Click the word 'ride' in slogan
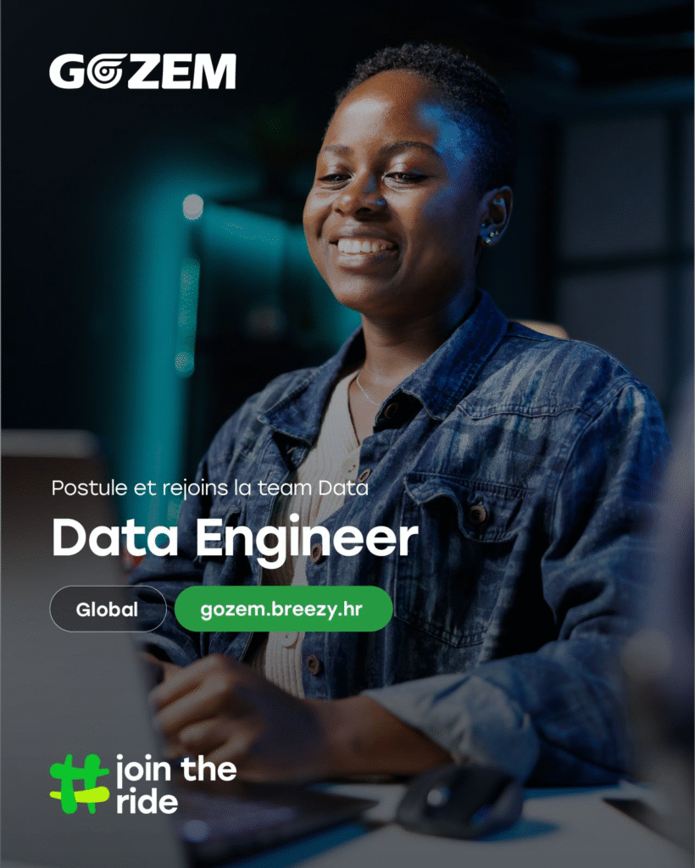 (147, 802)
